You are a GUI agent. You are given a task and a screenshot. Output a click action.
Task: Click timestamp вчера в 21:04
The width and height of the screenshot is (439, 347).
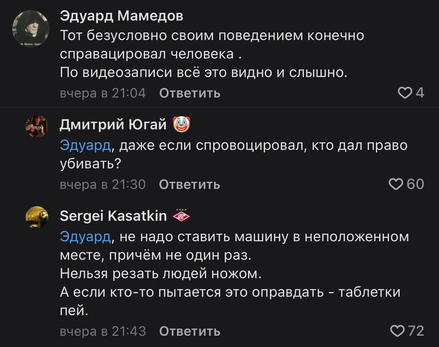pos(103,93)
